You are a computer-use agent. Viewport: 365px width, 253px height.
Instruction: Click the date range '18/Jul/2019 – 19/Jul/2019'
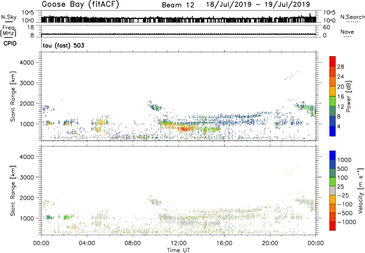(x=258, y=5)
